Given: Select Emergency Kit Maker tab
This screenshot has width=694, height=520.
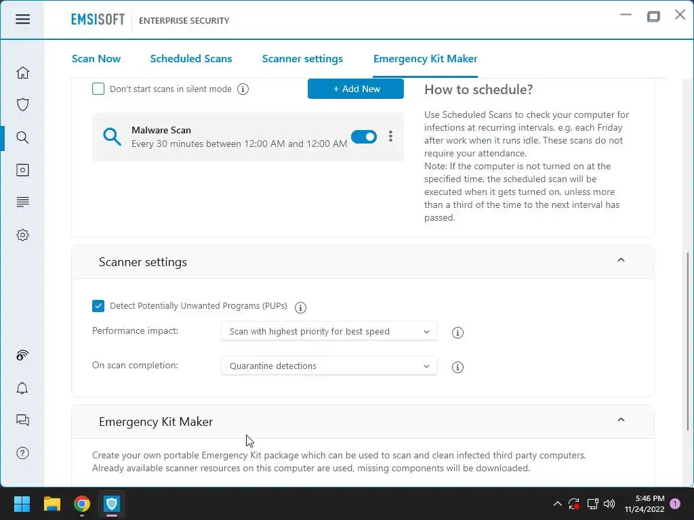Looking at the screenshot, I should [x=426, y=59].
